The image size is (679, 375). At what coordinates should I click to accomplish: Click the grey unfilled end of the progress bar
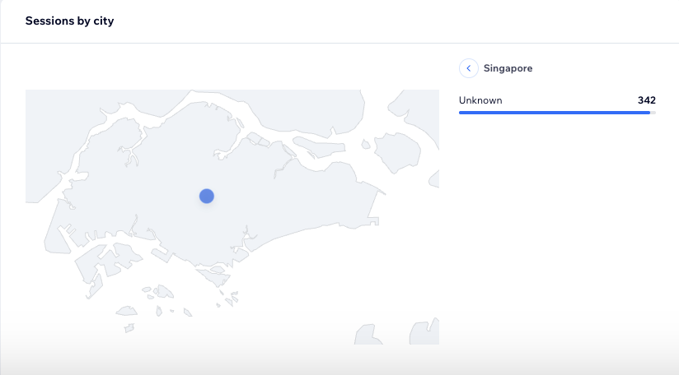pyautogui.click(x=653, y=113)
